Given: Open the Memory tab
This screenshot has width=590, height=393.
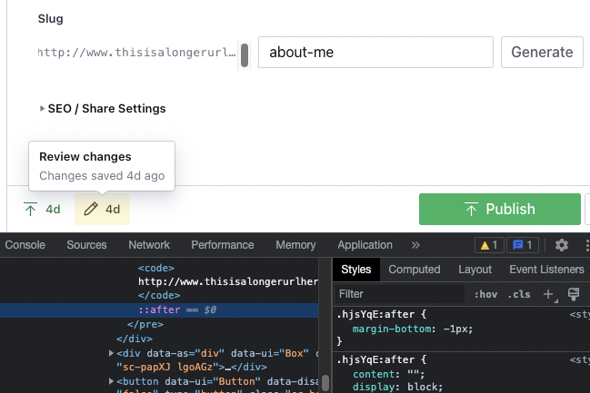Looking at the screenshot, I should (295, 245).
